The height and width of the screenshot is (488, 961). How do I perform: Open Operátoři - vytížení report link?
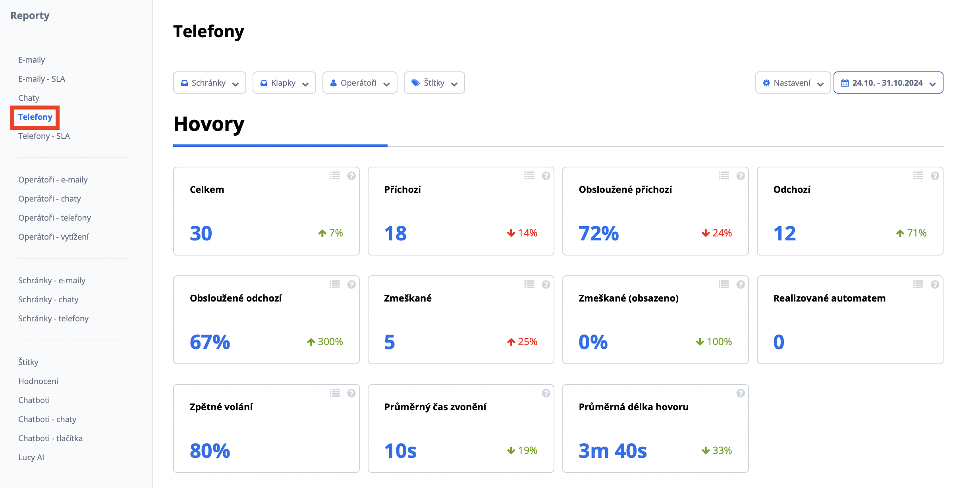pos(54,237)
